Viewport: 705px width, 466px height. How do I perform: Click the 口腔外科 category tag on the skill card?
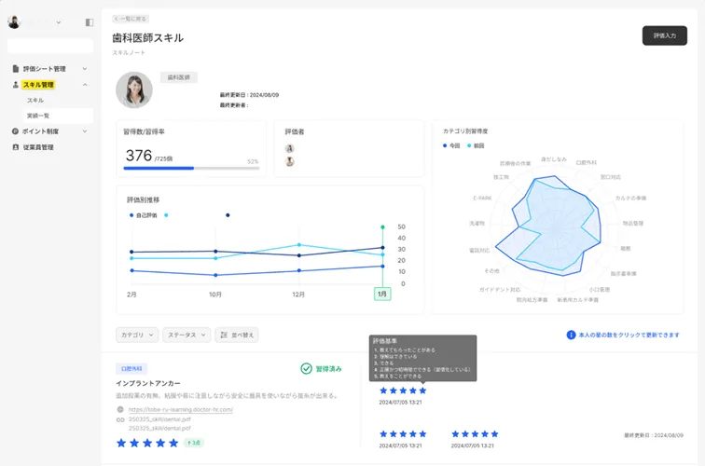(x=131, y=368)
